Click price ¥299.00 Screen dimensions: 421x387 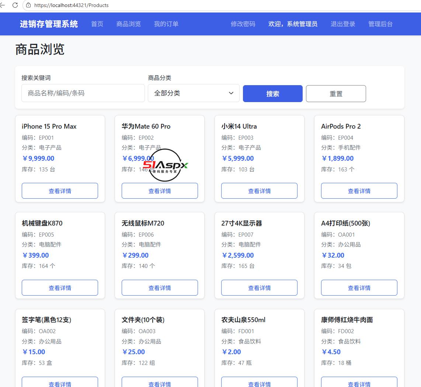point(135,255)
